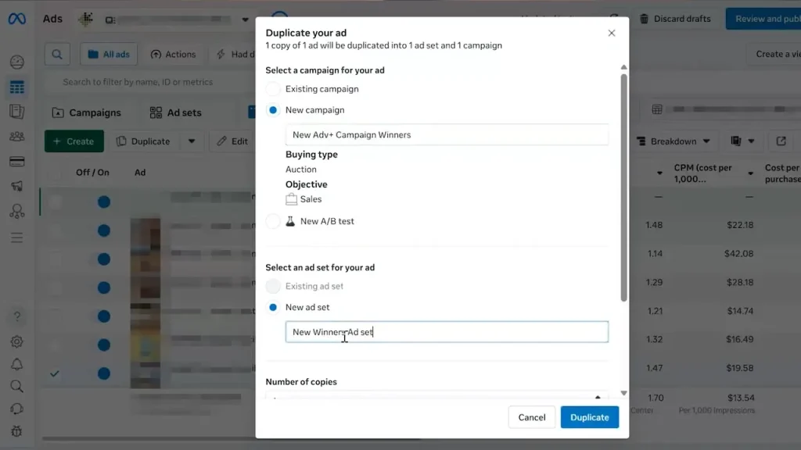Switch to Ad sets tab
Image resolution: width=801 pixels, height=450 pixels.
point(176,112)
